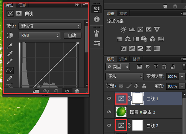Select the on-image adjustment hand tool
The image size is (186, 134).
coord(10,35)
